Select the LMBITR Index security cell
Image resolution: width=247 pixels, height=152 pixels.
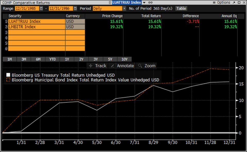pyautogui.click(x=37, y=27)
